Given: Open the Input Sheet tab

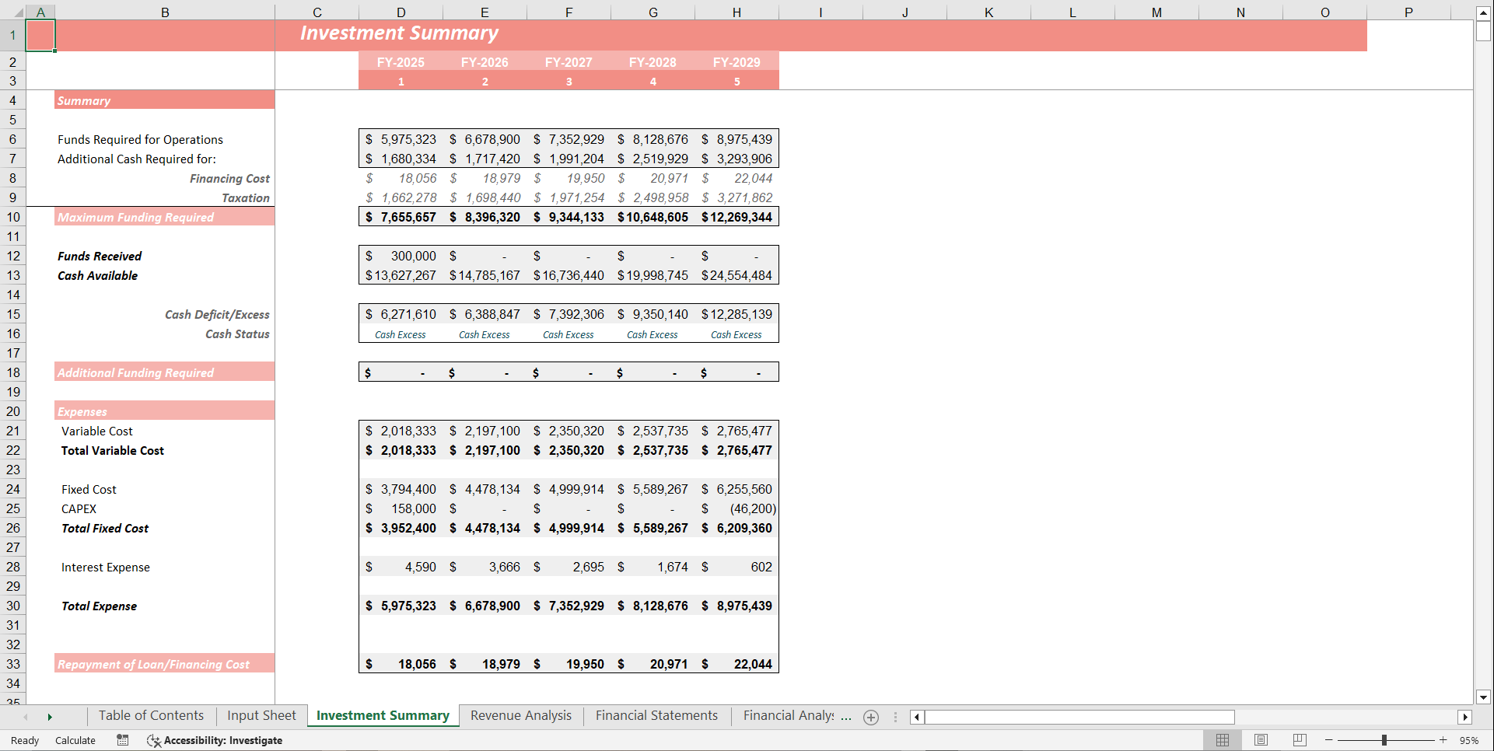Looking at the screenshot, I should click(x=261, y=715).
